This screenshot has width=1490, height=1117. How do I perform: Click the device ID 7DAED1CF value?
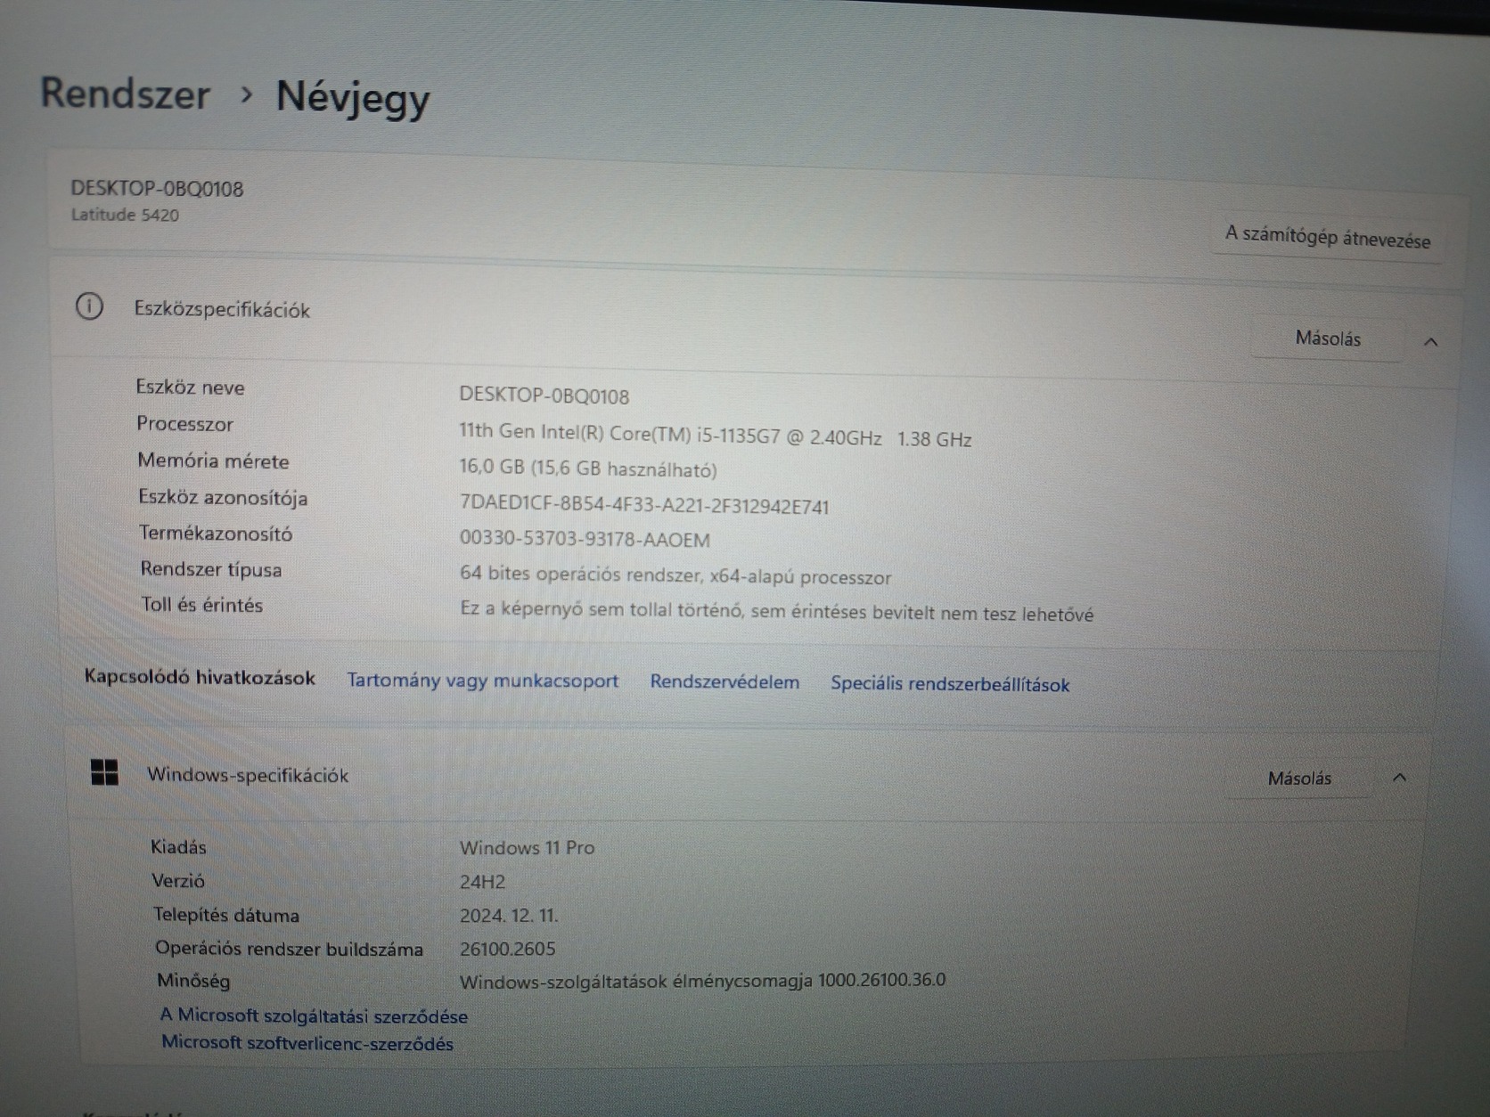click(x=644, y=505)
